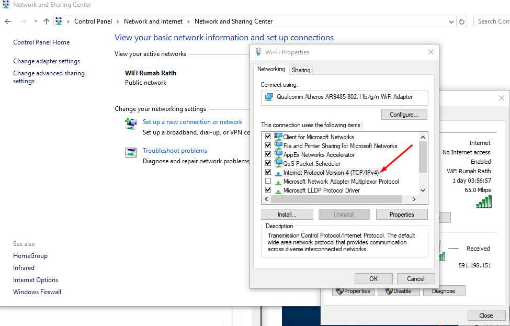This screenshot has width=510, height=326.
Task: Confirm Wi-Fi Properties with OK
Action: (373, 279)
